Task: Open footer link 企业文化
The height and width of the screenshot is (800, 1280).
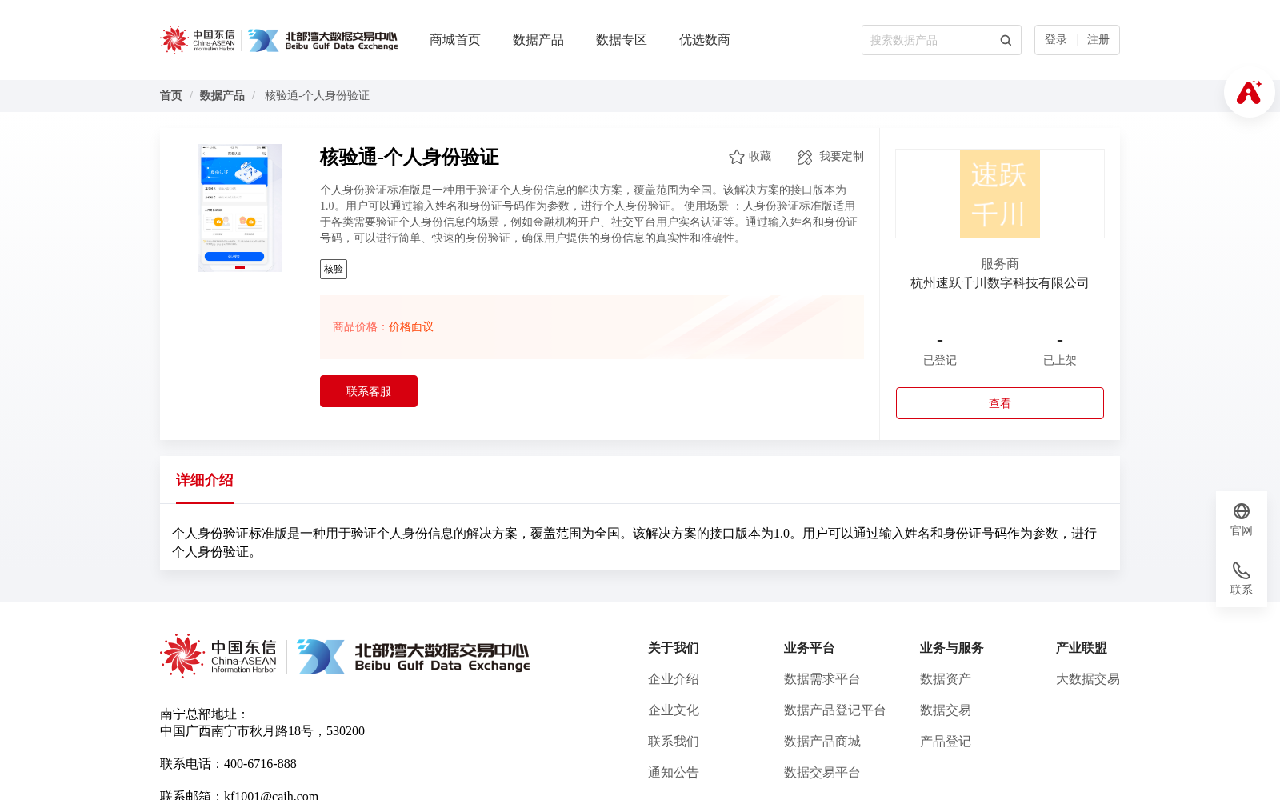Action: click(x=674, y=710)
